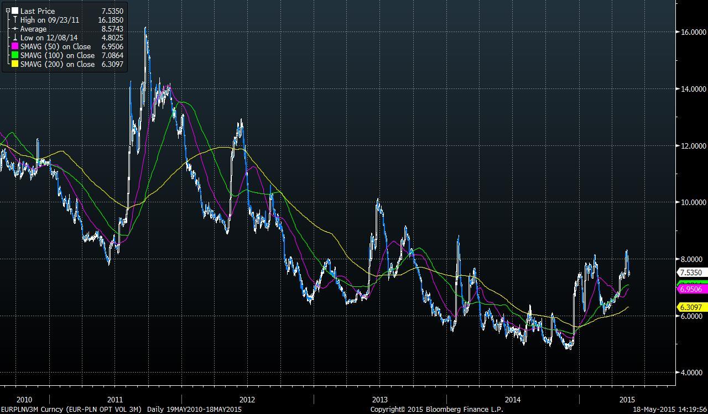Image resolution: width=708 pixels, height=414 pixels.
Task: Select the 'Last Price' legend label
Action: click(x=38, y=11)
